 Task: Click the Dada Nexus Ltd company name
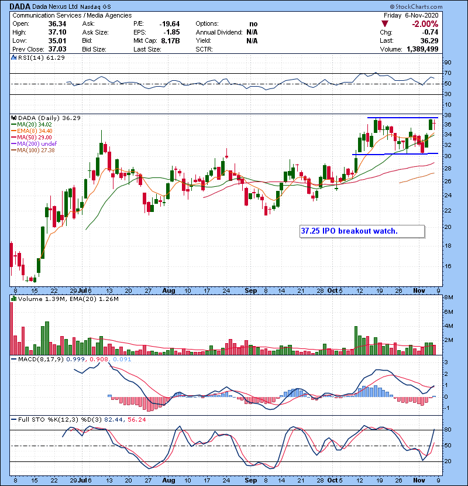tap(55, 6)
